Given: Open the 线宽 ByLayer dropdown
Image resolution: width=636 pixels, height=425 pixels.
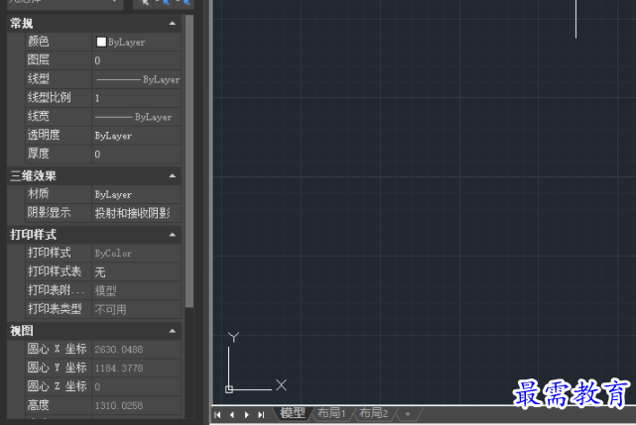Looking at the screenshot, I should pos(136,117).
